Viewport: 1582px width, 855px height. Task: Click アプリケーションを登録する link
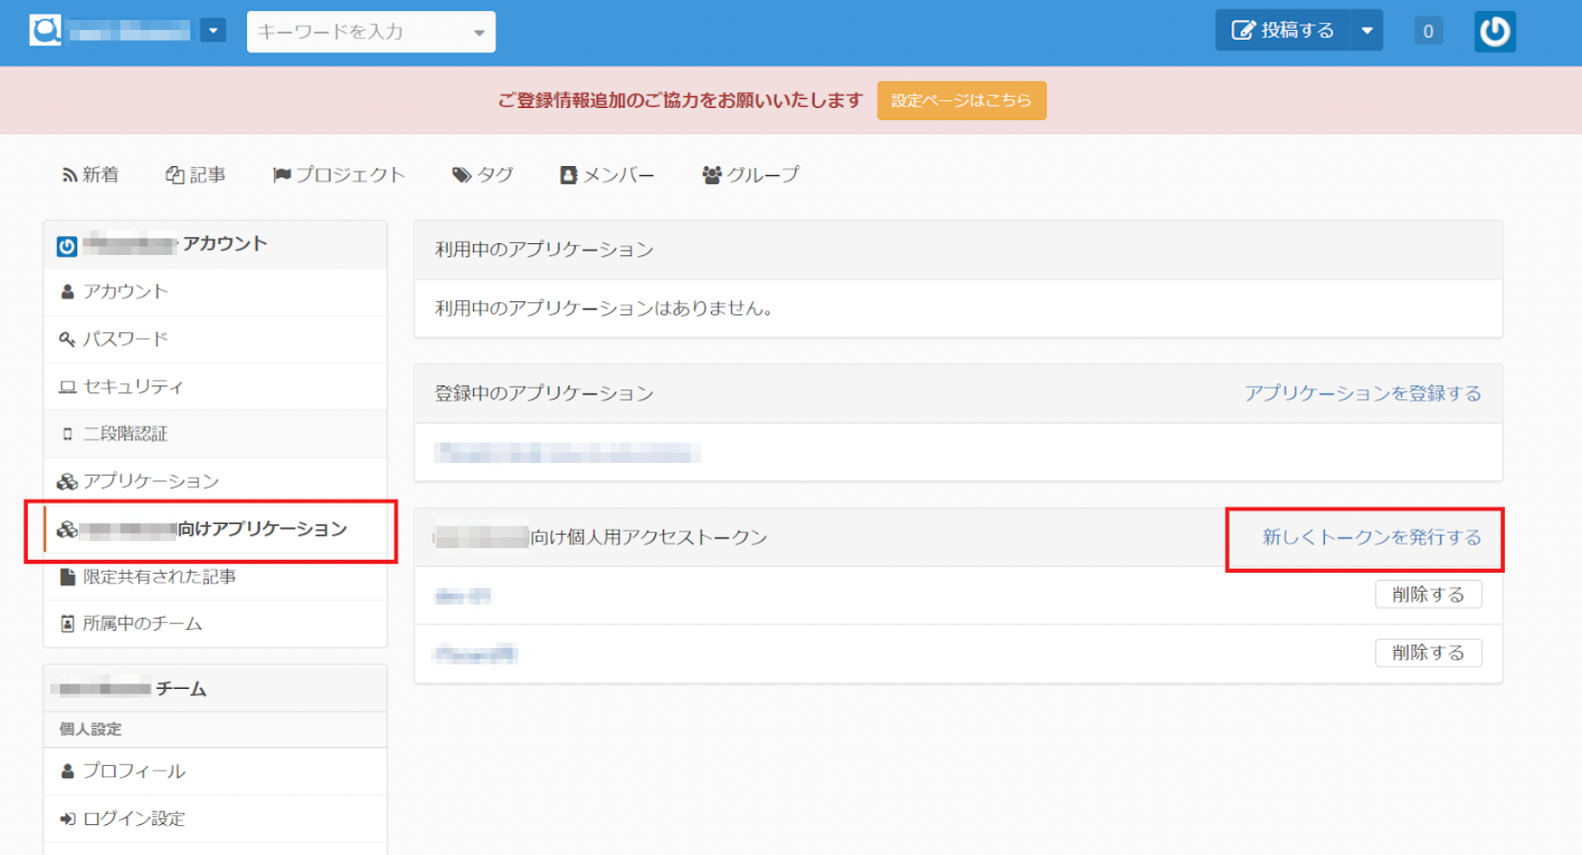coord(1362,393)
